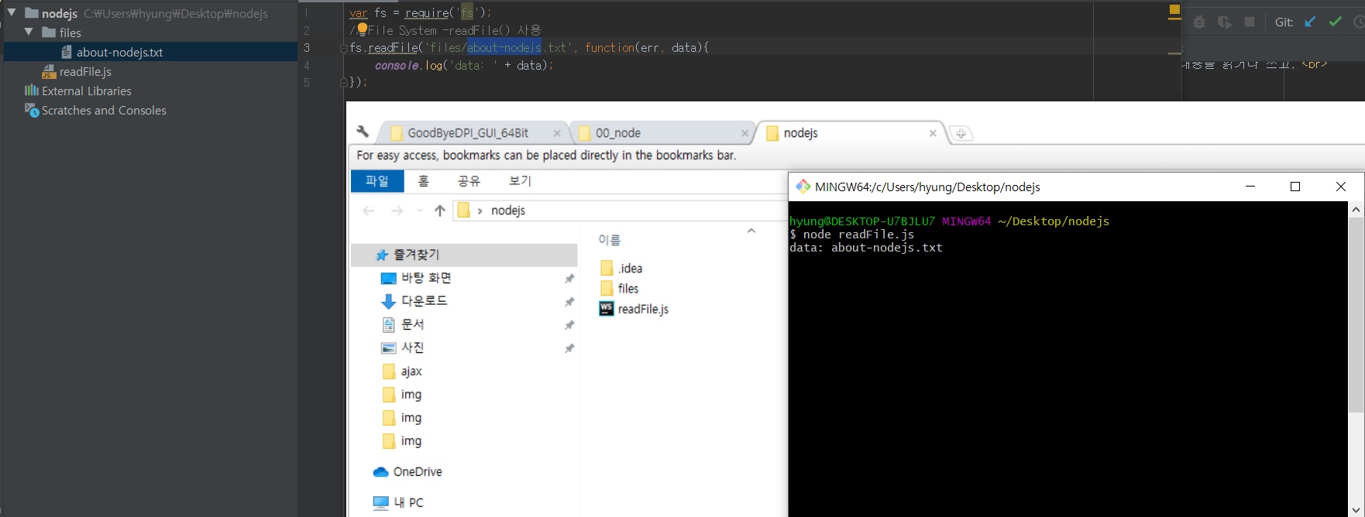Open recent locations dropdown in Explorer navigation
This screenshot has width=1365, height=517.
[420, 211]
